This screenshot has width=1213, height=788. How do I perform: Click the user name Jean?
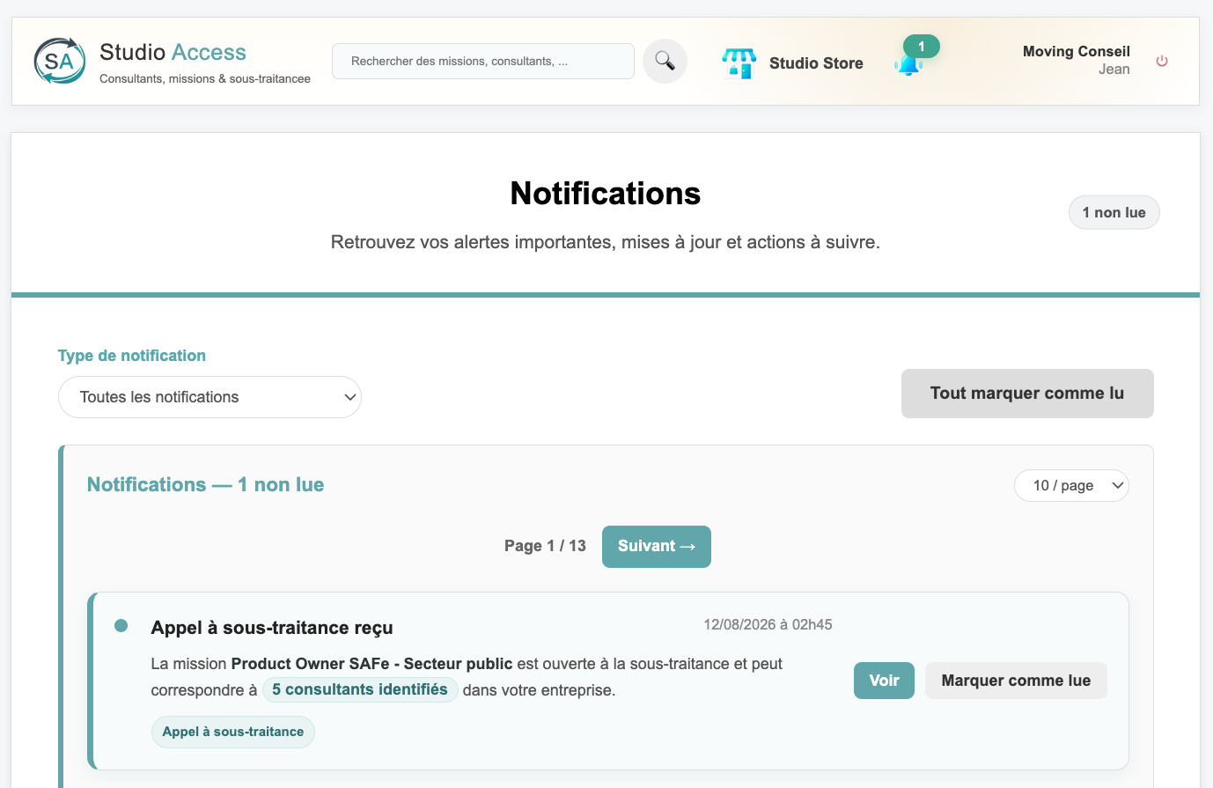(1114, 70)
